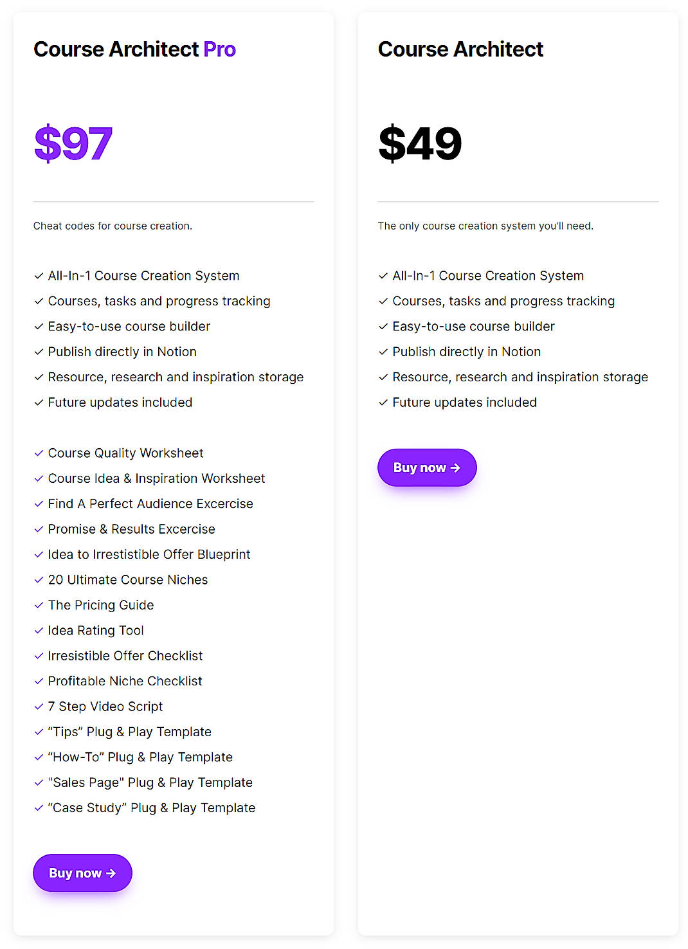
Task: Click the arrow icon inside the Pro Buy now button
Action: [x=110, y=873]
